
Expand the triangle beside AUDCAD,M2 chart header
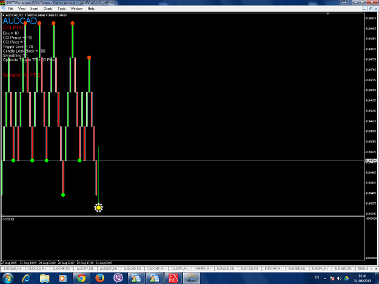coord(4,15)
